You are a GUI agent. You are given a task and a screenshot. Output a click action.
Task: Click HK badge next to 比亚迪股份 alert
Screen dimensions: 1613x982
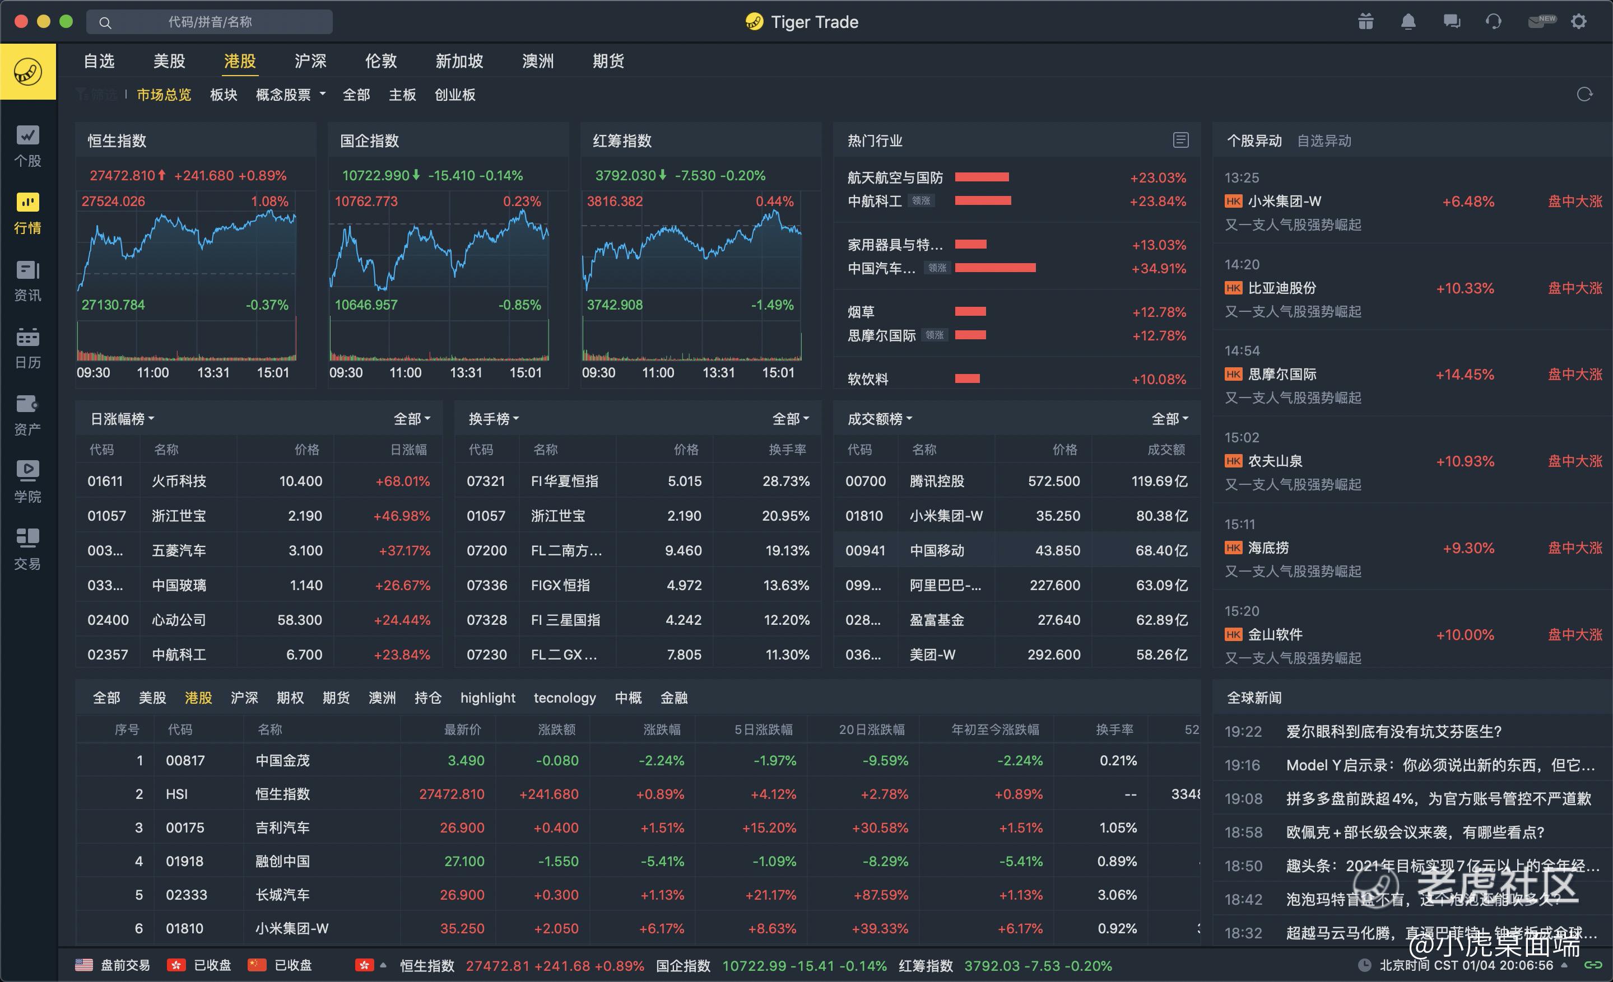(x=1233, y=288)
